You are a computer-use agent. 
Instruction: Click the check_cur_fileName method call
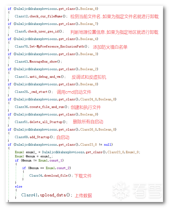(x=46, y=16)
